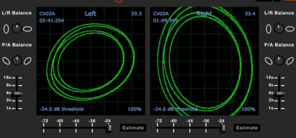The height and width of the screenshot is (138, 296).
Task: Click inside the Right calibration scope display
Action: coord(204,61)
